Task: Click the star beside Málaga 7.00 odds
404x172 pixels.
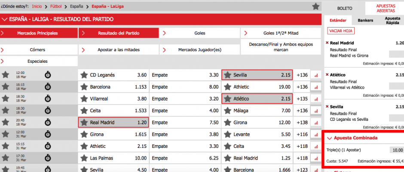Action: 227,111
